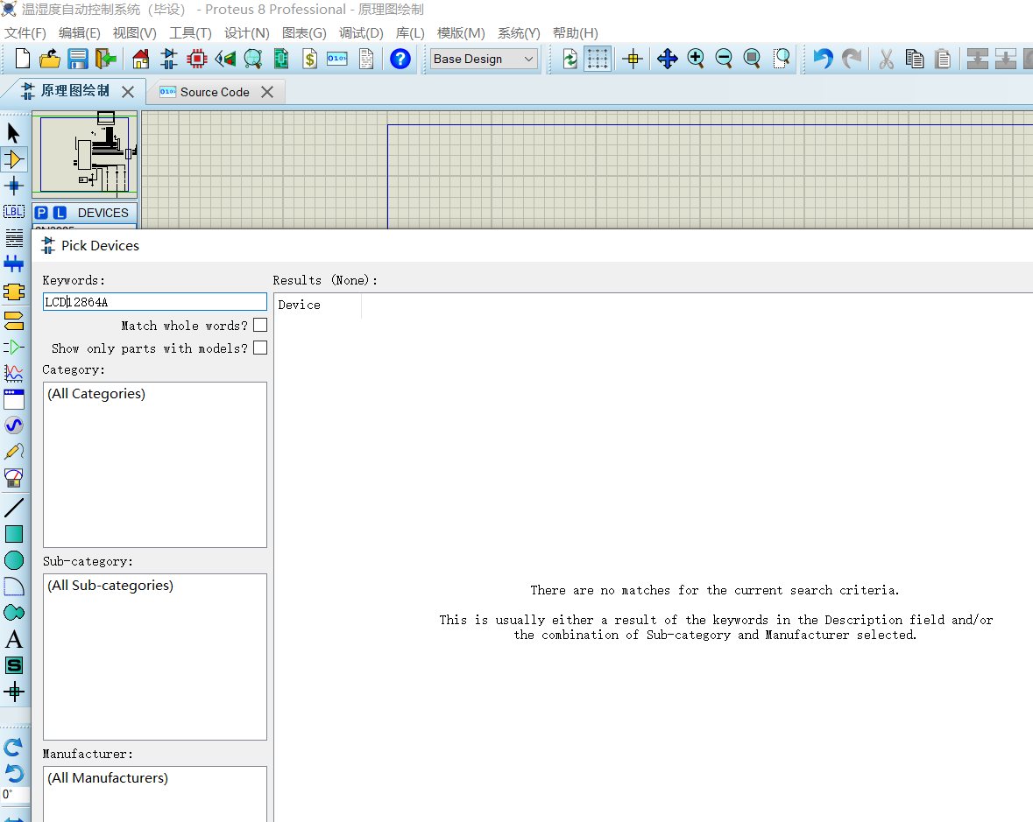
Task: Select Buses mode icon
Action: point(14,264)
